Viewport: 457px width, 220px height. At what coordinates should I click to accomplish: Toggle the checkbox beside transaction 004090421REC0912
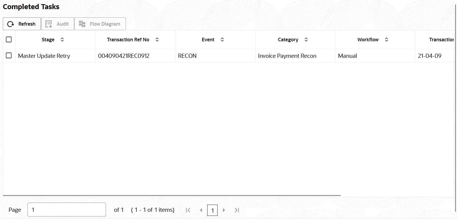pos(9,55)
